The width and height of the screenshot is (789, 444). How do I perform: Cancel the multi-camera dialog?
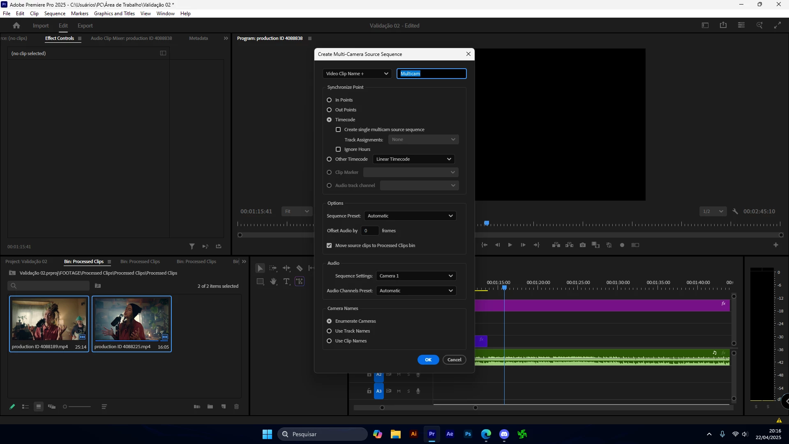454,360
